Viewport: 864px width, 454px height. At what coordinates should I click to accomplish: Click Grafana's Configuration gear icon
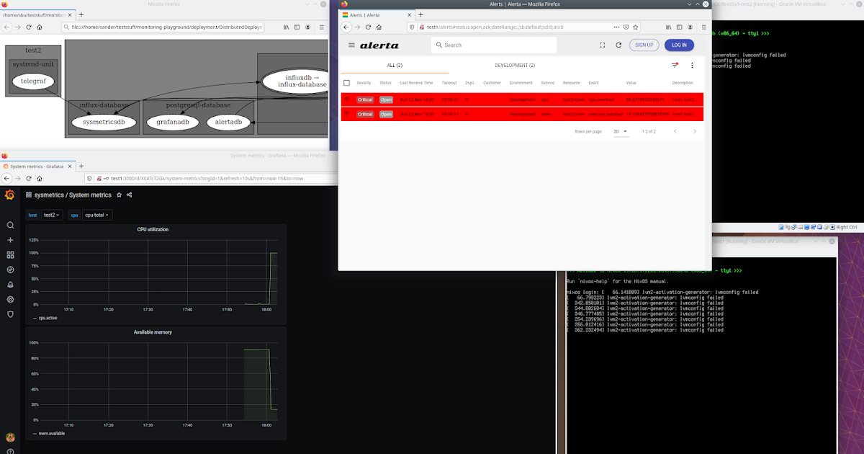10,300
